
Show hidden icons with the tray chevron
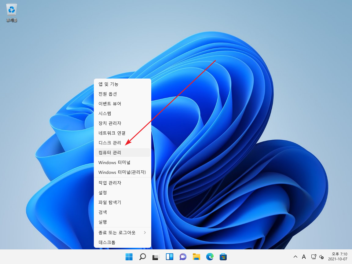coord(295,257)
